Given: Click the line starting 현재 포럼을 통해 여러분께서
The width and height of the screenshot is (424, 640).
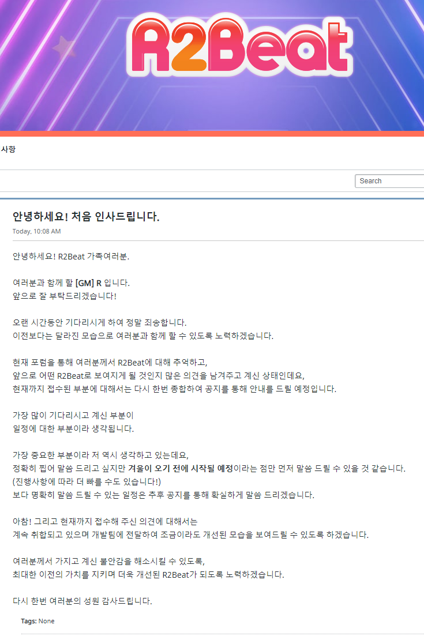Looking at the screenshot, I should click(x=110, y=362).
